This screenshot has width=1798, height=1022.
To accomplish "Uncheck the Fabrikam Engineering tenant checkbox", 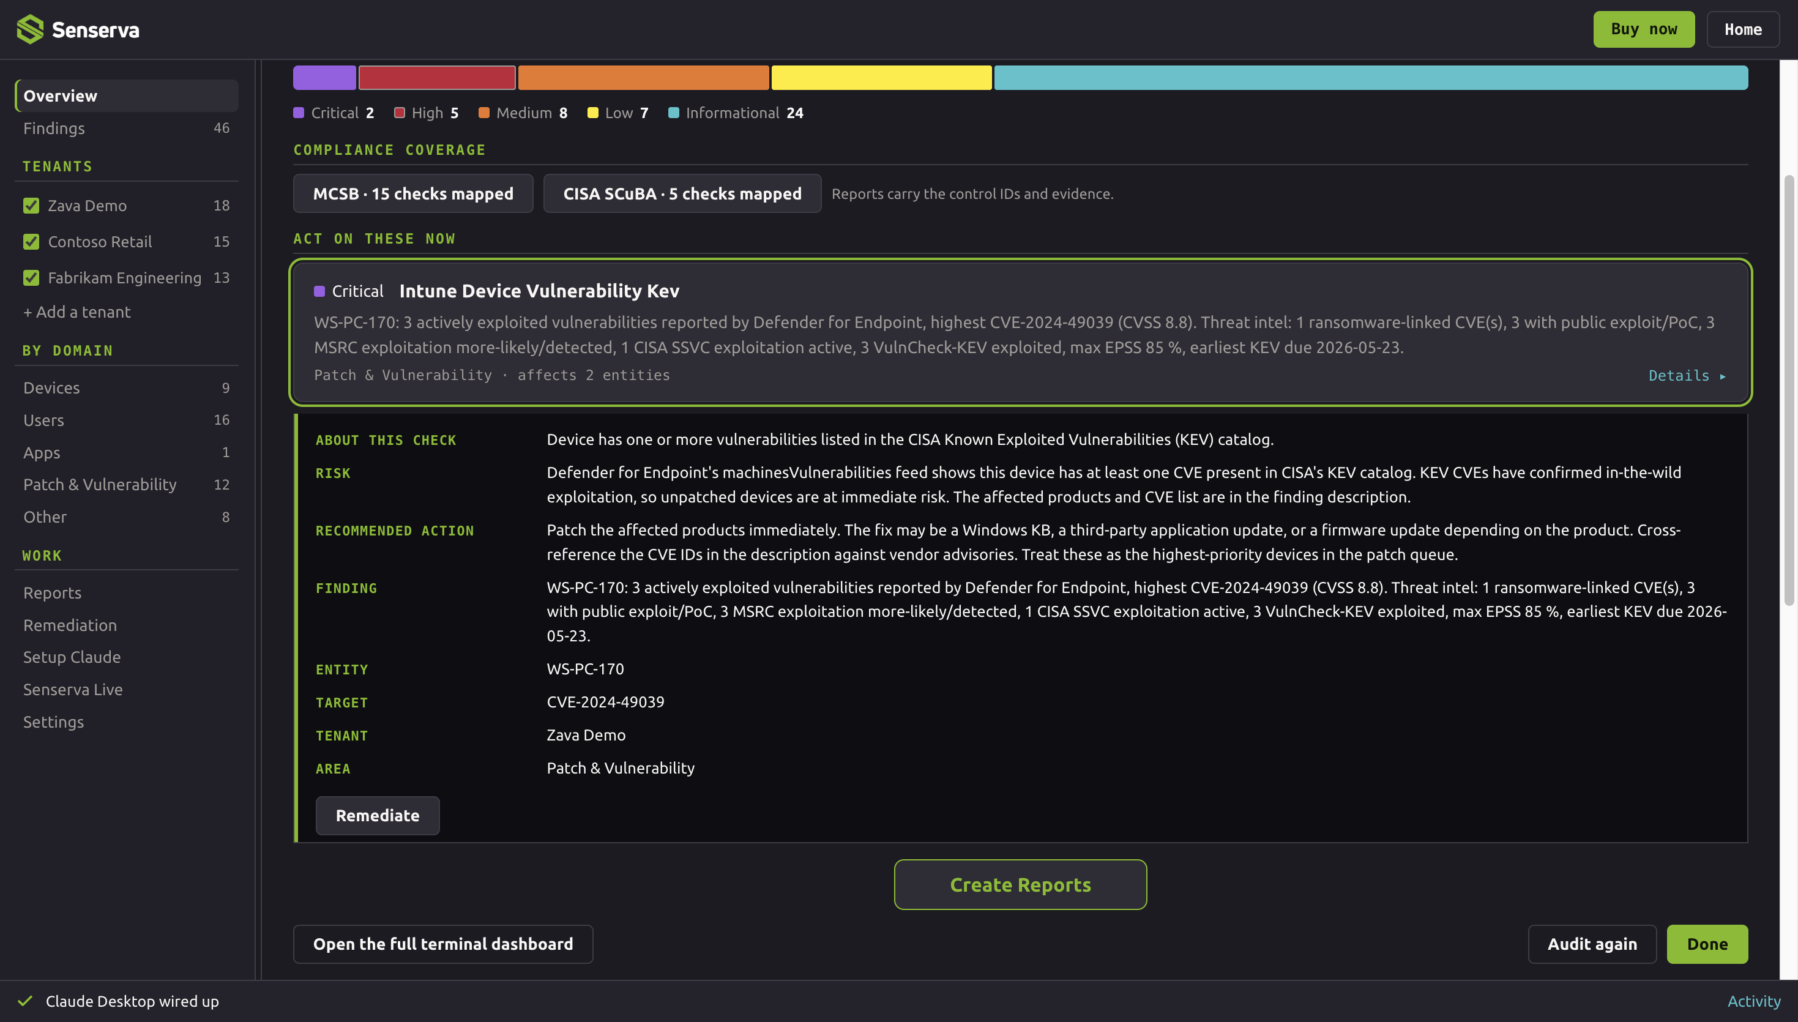I will point(31,278).
